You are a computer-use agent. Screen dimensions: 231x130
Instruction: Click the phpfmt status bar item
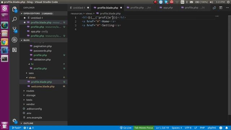pyautogui.click(x=212, y=128)
